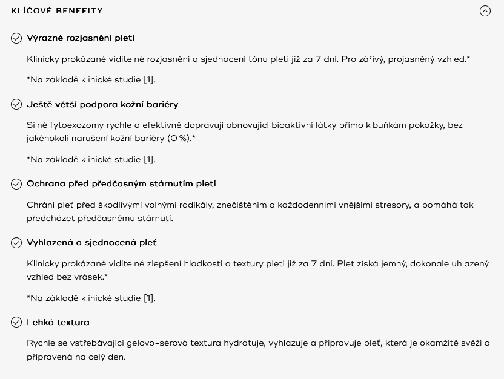Viewport: 504px width, 379px height.
Task: Click checkmark icon beside Ochrana před předčasným stárnutím
Action: click(x=16, y=184)
